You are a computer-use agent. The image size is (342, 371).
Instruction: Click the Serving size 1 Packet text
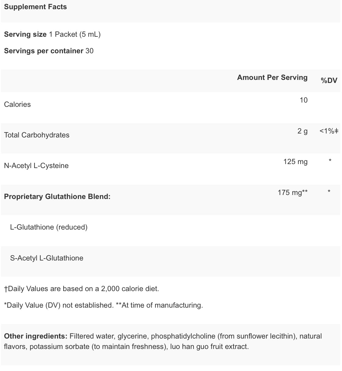52,34
